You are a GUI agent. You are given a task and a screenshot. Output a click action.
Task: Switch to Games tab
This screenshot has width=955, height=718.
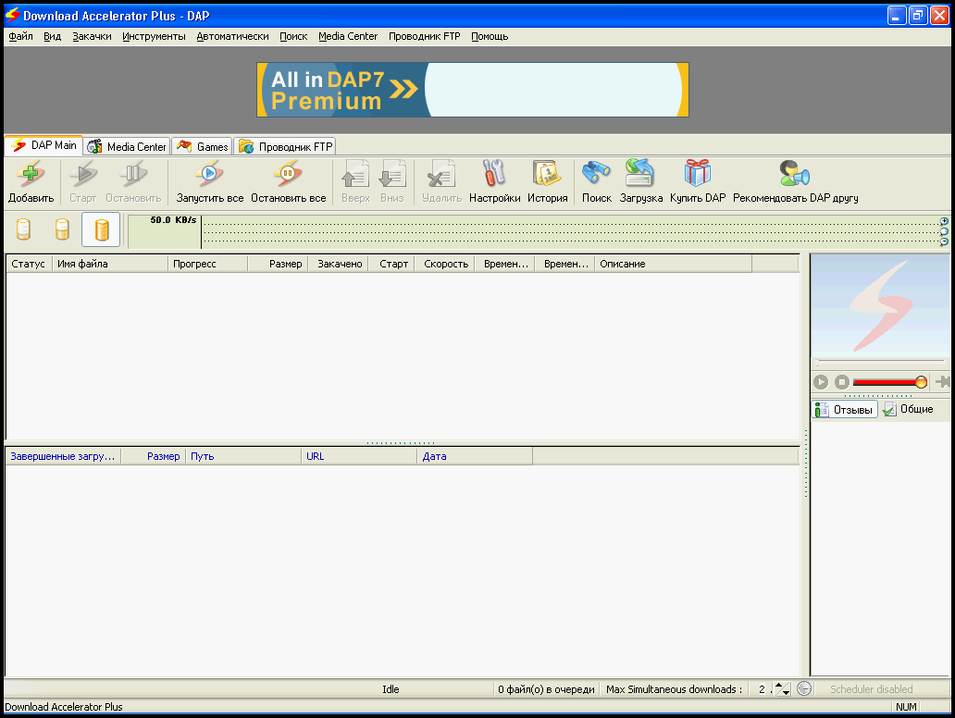[203, 147]
